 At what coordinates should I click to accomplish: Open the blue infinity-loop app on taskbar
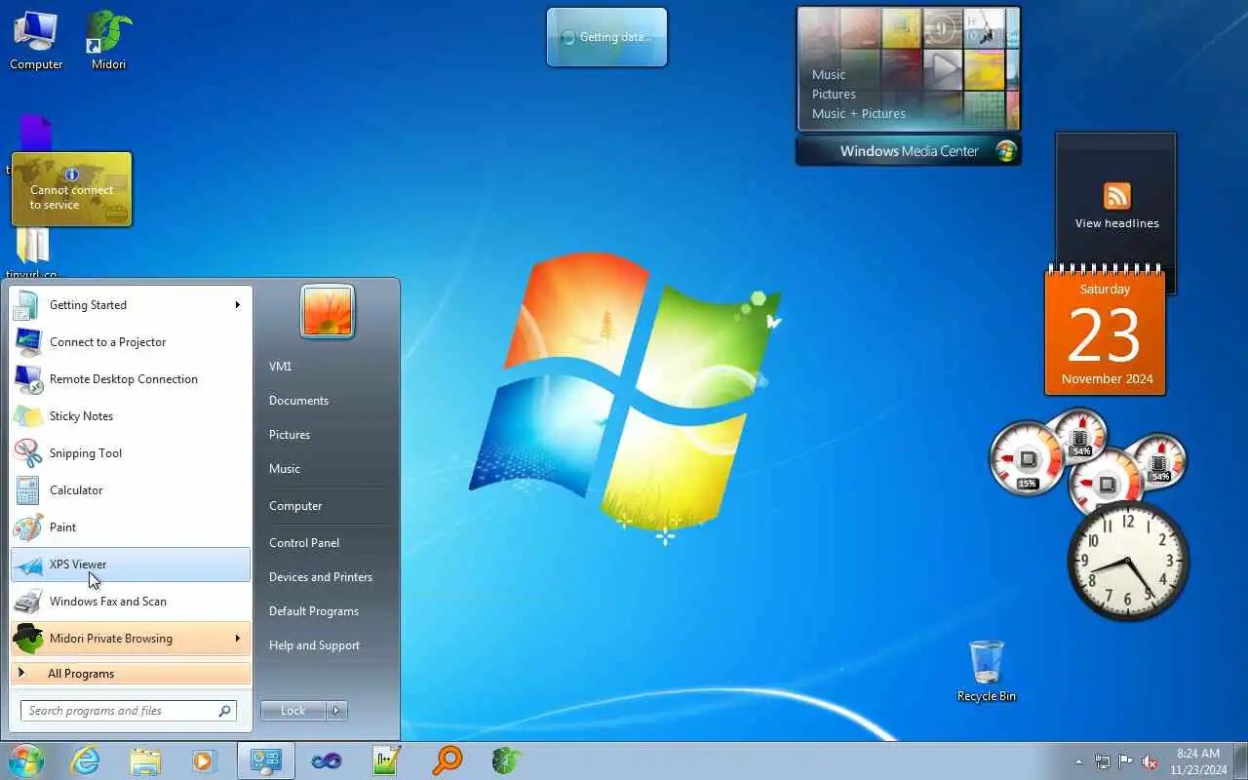327,760
